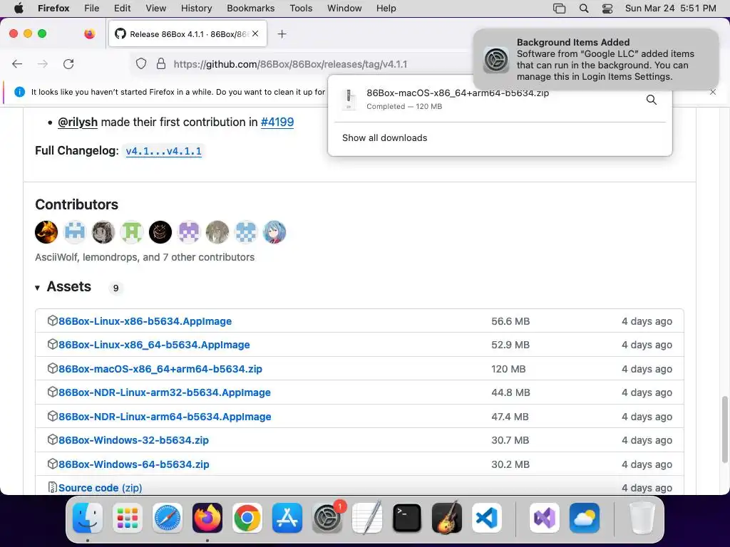Download 86Box-Windows-32-b5634.zip
Image resolution: width=730 pixels, height=547 pixels.
tap(133, 440)
